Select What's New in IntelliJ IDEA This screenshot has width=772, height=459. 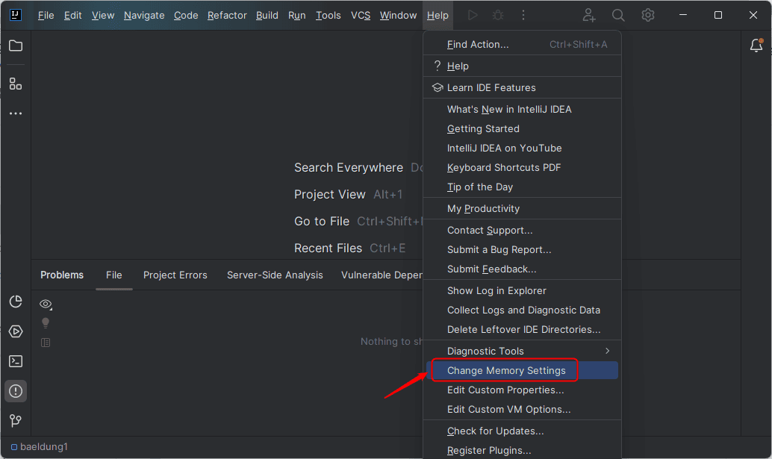(522, 109)
